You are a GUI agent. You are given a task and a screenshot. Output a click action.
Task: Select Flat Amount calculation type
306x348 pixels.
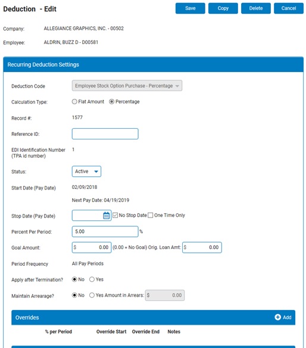[74, 102]
